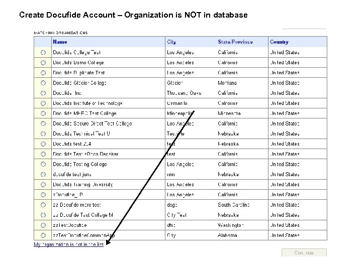Viewport: 362px width, 271px height.
Task: Choose the Docufide test 204 radio button
Action: pos(43,144)
